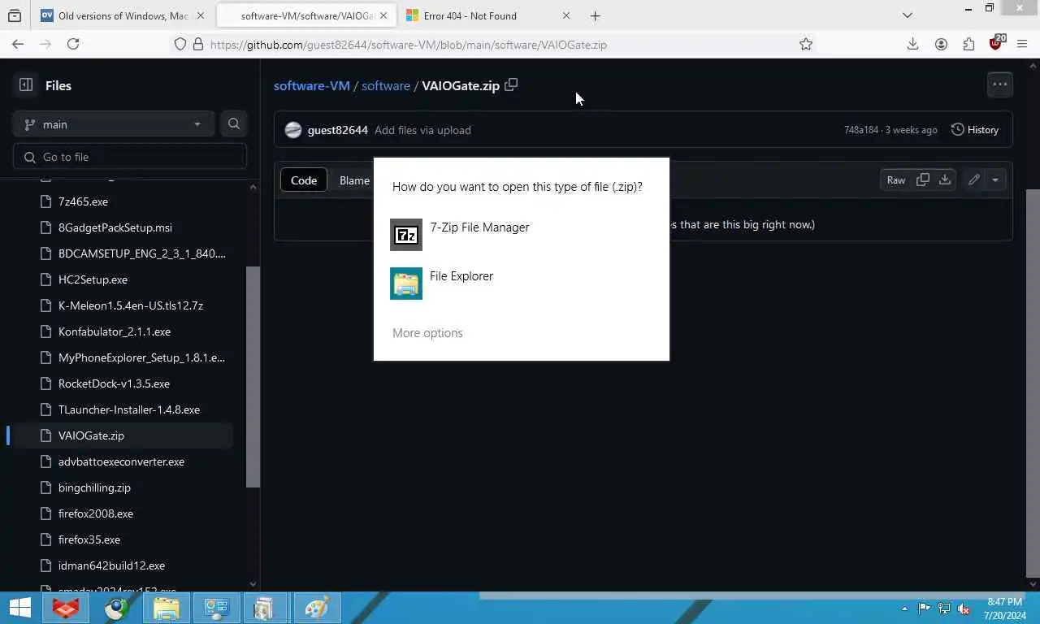Open a new browser tab
This screenshot has width=1040, height=624.
596,15
